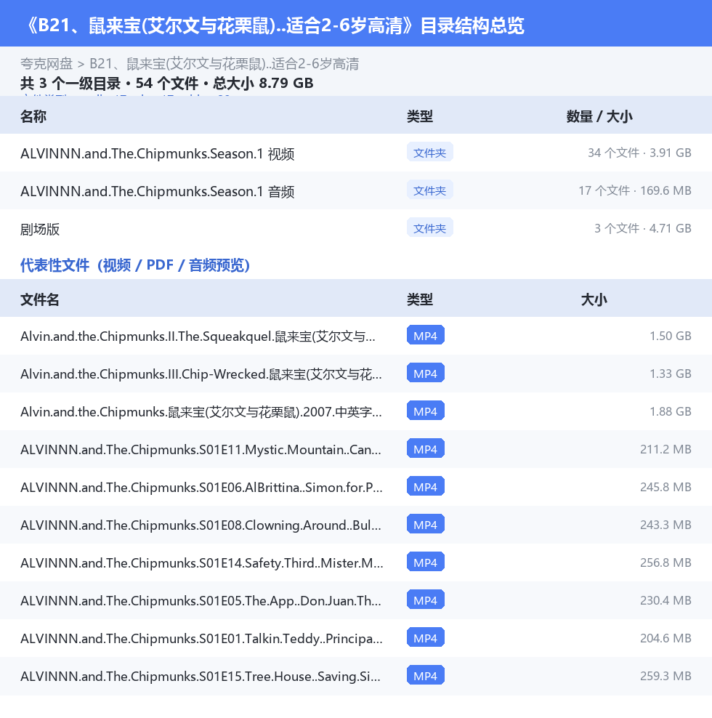Select the 230.4 MB size value
The height and width of the screenshot is (718, 712).
pos(666,600)
